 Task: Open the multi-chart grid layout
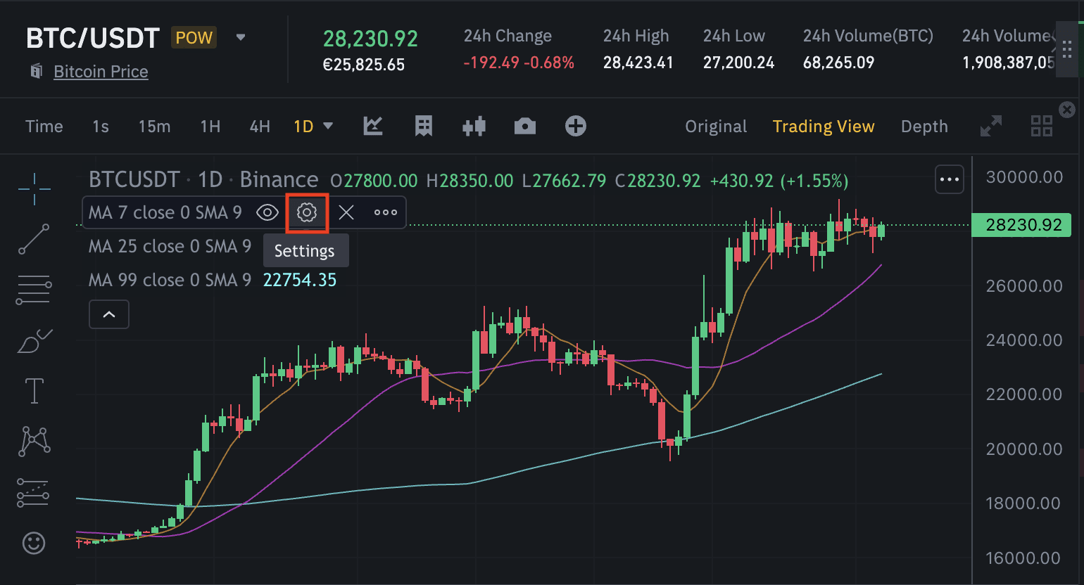[1042, 127]
